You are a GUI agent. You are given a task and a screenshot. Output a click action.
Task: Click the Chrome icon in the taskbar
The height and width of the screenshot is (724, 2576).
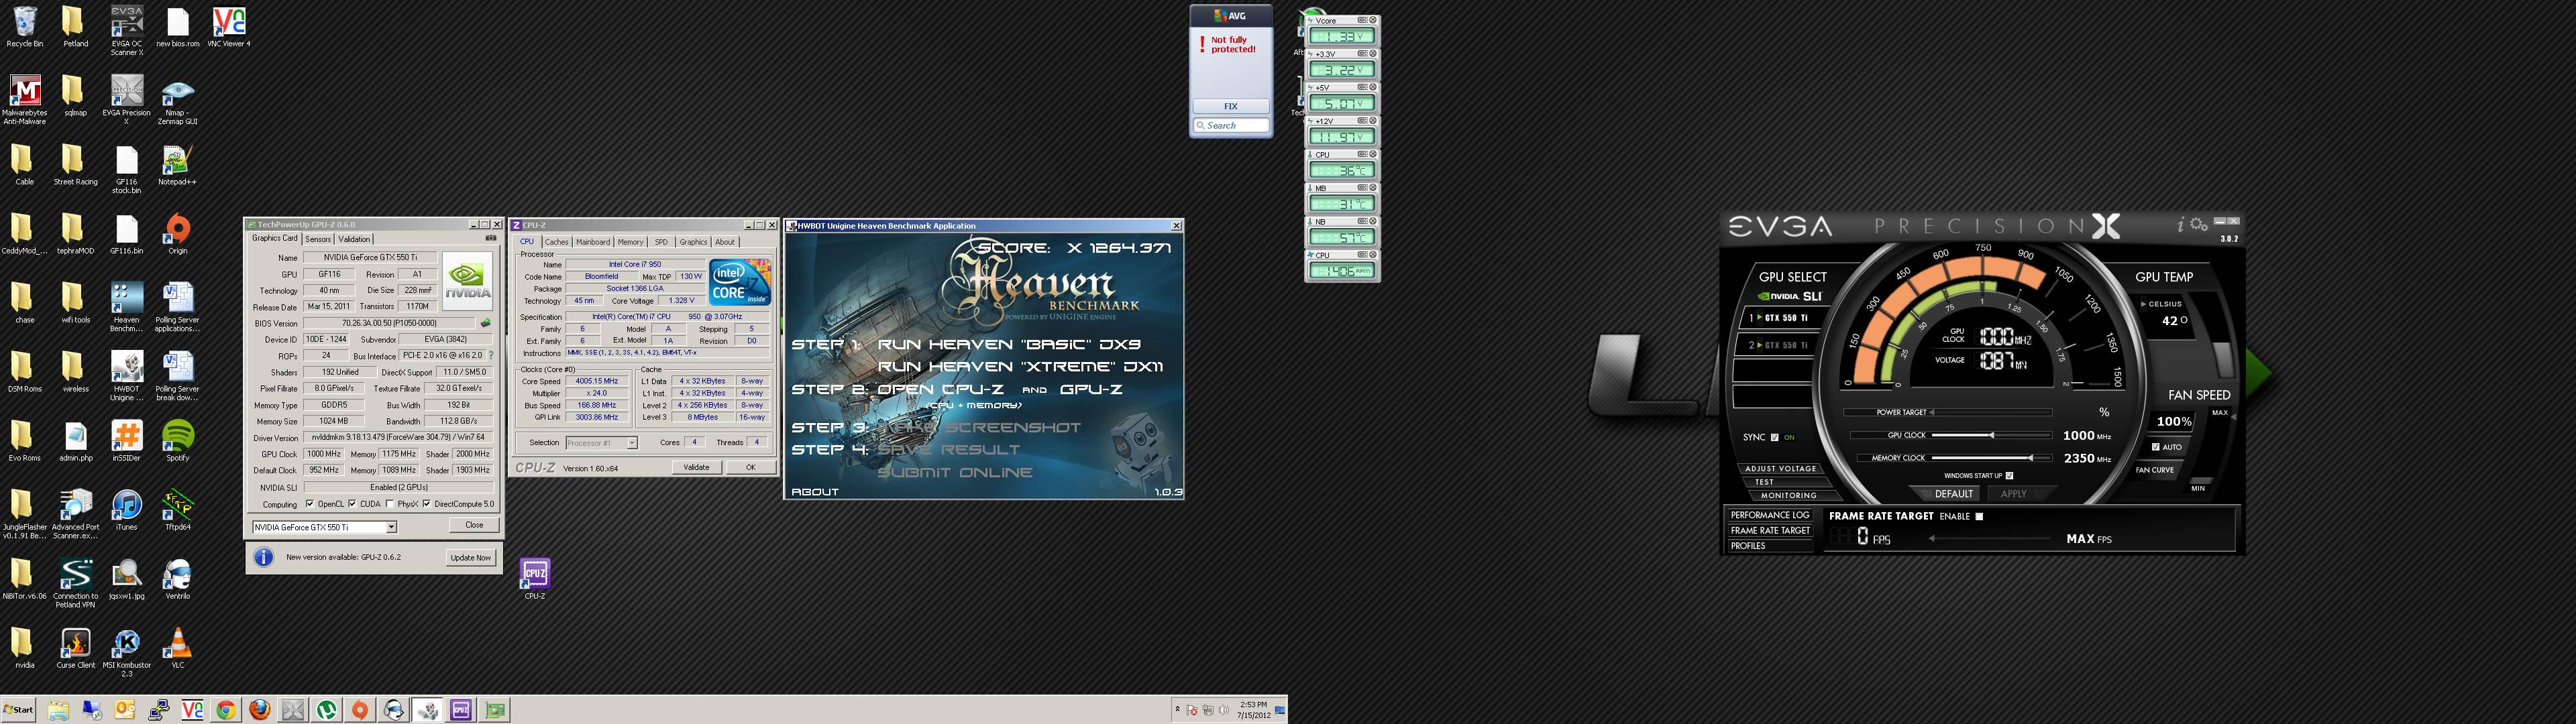tap(226, 710)
